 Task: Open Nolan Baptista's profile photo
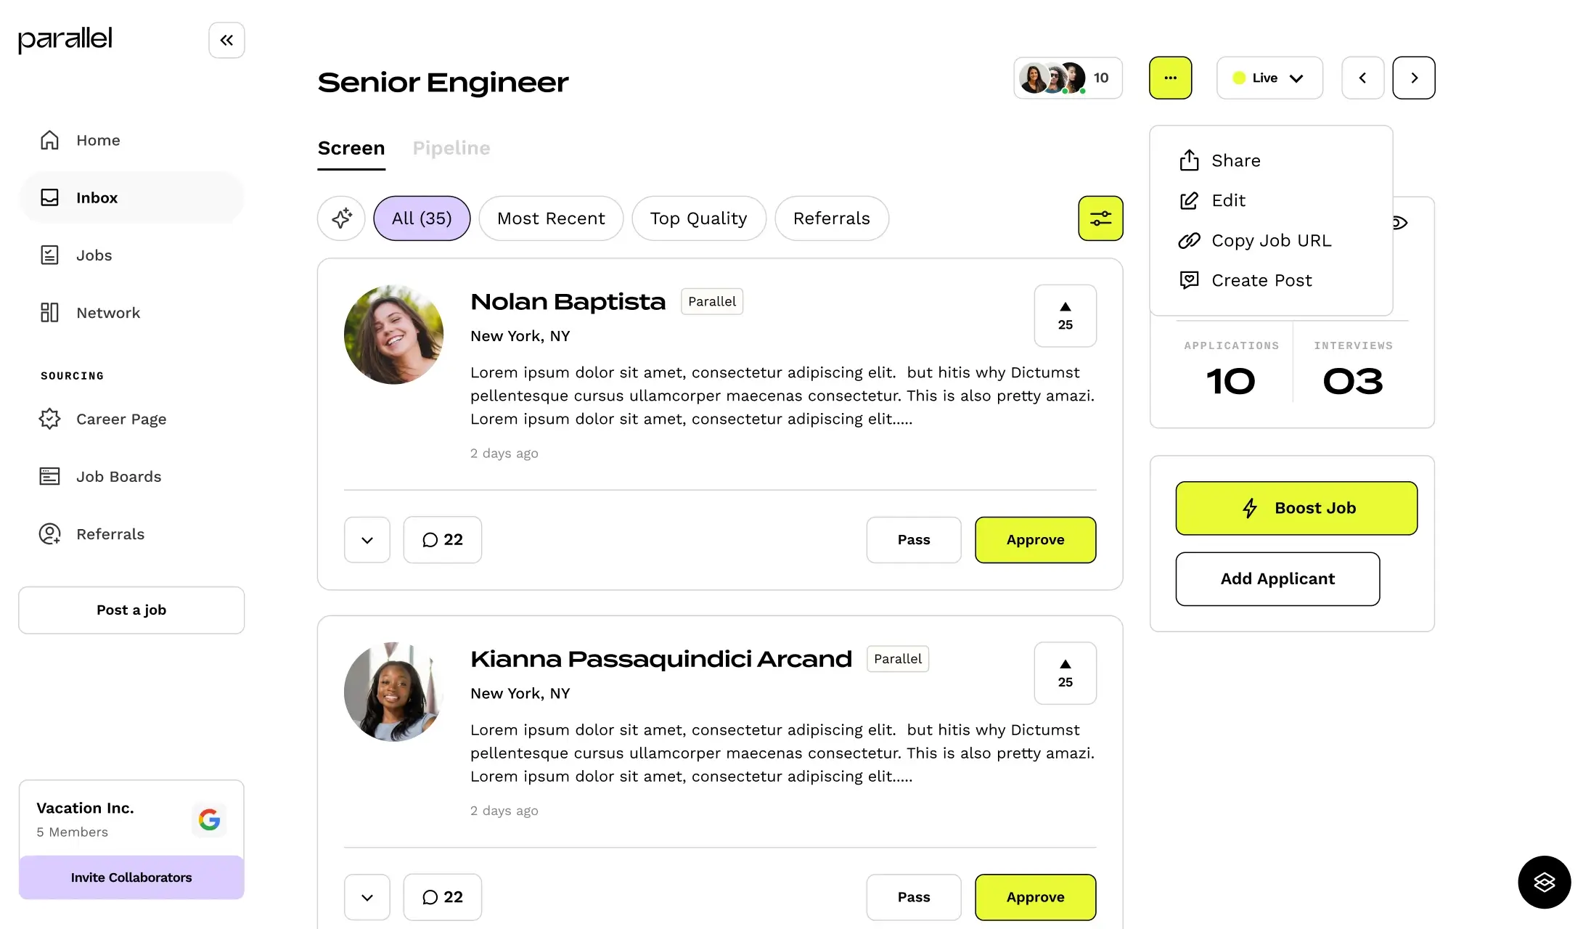click(393, 335)
